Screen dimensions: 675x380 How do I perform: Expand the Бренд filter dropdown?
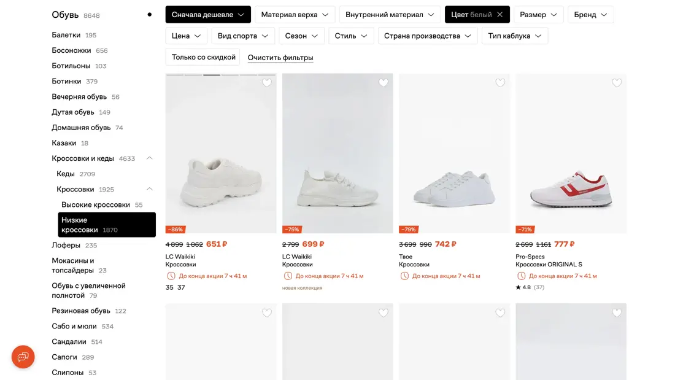coord(590,15)
